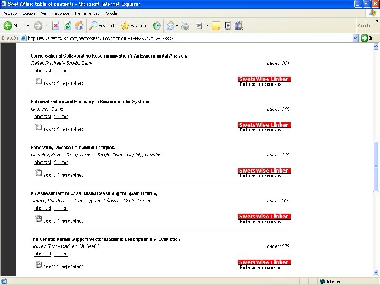Screen dimensions: 380x285
Task: Open the Archivo menu
Action: pyautogui.click(x=10, y=13)
